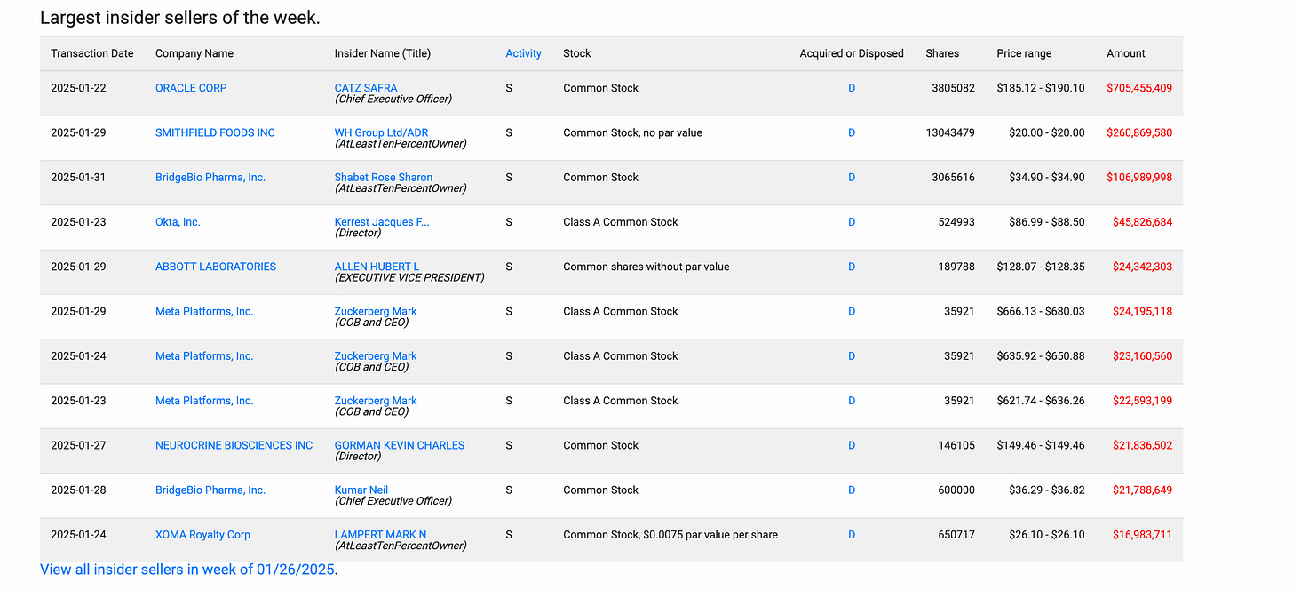Open Shabet Rose Sharon insider link
This screenshot has height=590, width=1293.
[384, 177]
